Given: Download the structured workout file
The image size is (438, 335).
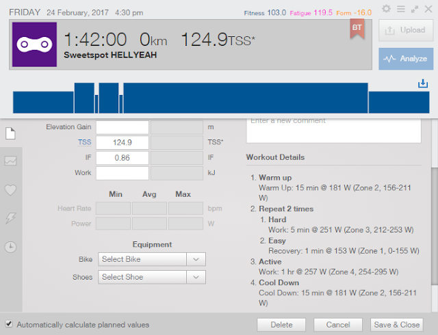Looking at the screenshot, I should [423, 83].
